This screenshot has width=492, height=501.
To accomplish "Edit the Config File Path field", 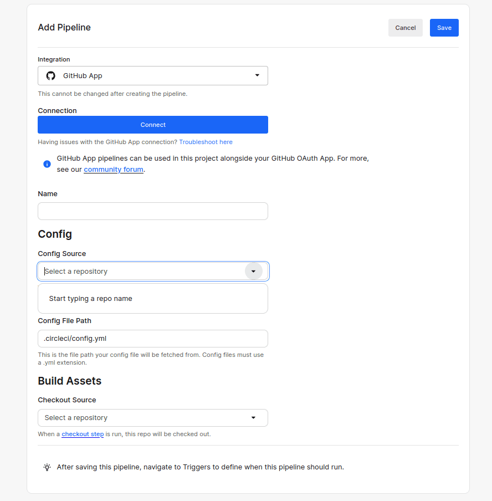I will pyautogui.click(x=153, y=339).
